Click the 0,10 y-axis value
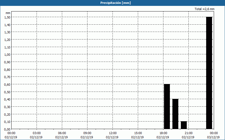Screen dimensions: 225x140 (7, 122)
